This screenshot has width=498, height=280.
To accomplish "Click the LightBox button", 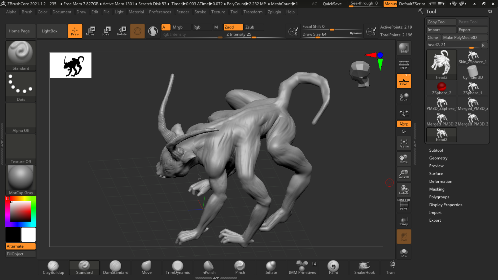I will pos(50,31).
